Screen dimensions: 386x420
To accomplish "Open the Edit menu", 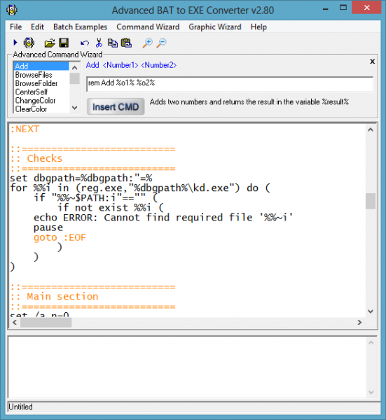I will pyautogui.click(x=37, y=27).
